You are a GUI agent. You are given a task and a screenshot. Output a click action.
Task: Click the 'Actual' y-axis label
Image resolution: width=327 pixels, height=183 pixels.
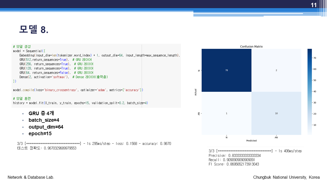196,92
